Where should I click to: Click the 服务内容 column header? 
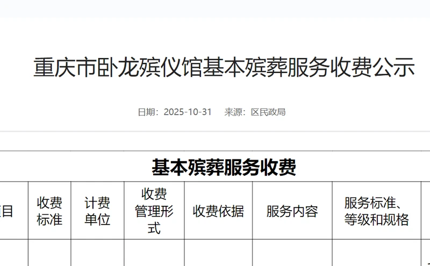pyautogui.click(x=292, y=211)
